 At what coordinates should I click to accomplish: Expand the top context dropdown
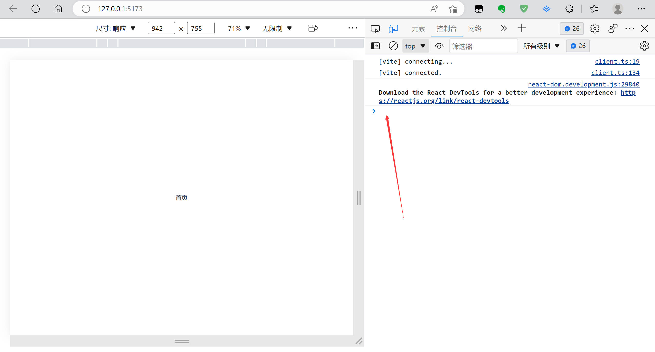coord(415,46)
